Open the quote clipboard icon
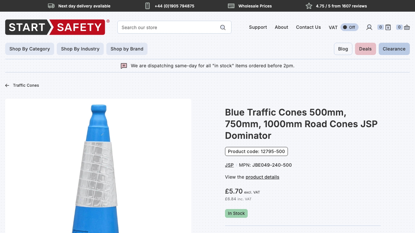This screenshot has width=415, height=233. 388,27
